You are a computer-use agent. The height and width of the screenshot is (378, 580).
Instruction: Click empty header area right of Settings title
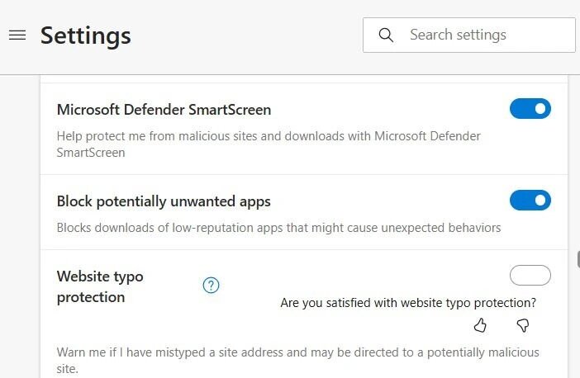(248, 35)
